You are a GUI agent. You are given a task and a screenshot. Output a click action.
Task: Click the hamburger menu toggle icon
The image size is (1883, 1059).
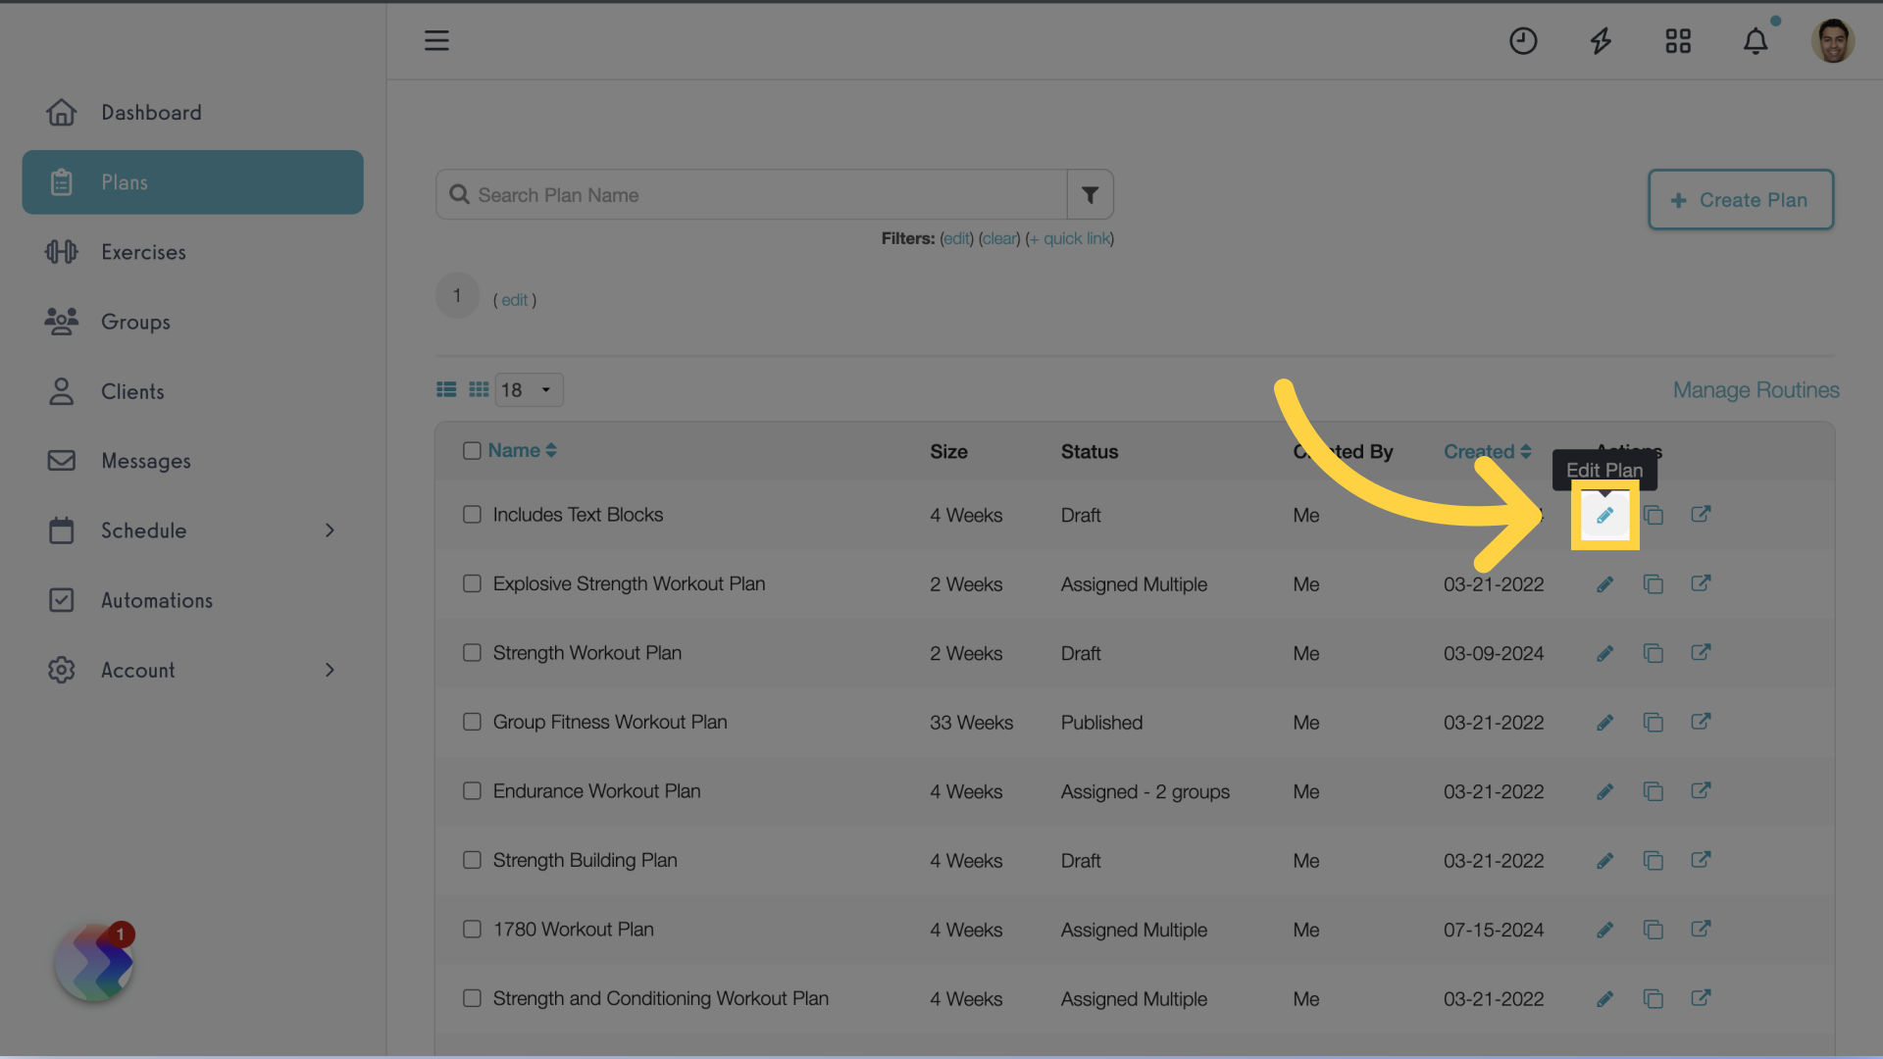(x=435, y=39)
